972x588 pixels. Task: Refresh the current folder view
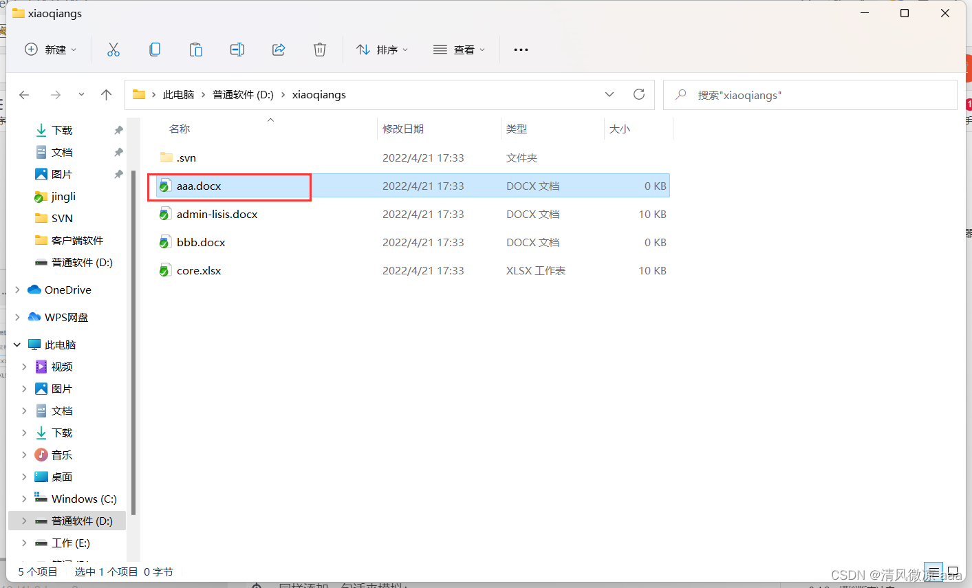(639, 94)
